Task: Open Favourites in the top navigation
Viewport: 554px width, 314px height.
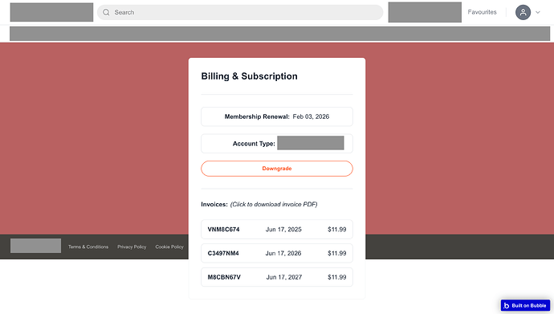Action: [482, 12]
